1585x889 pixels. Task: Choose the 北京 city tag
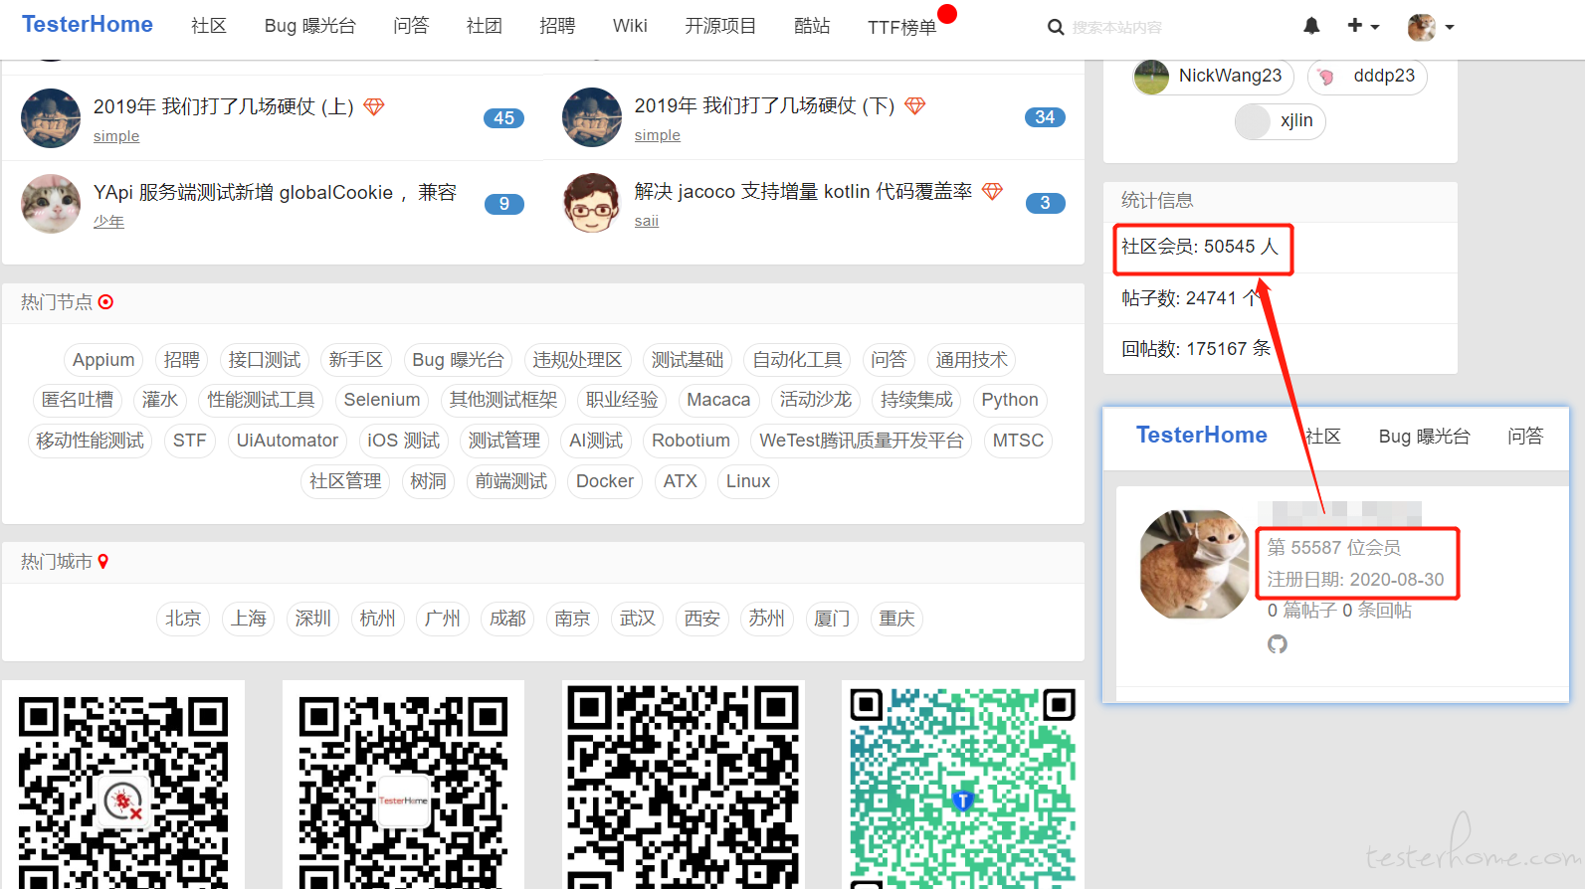183,619
